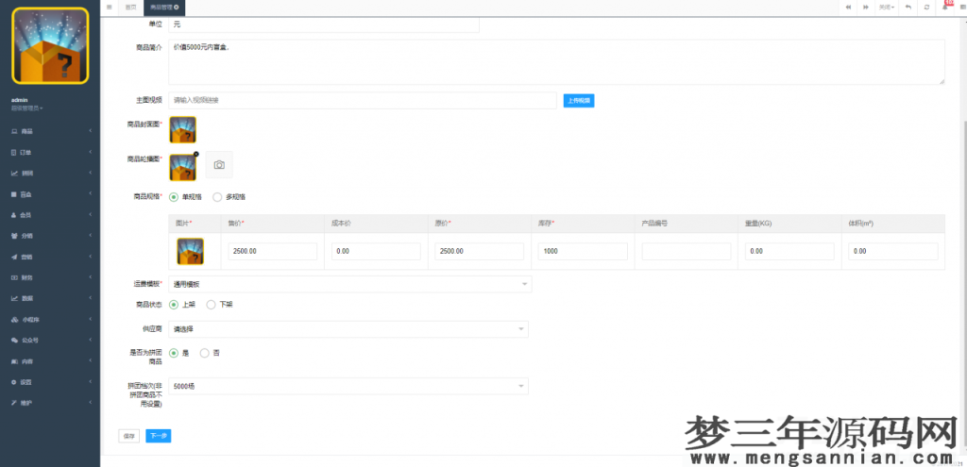Screen dimensions: 967x467
Task: Click the 小程序 icon in sidebar
Action: (14, 320)
